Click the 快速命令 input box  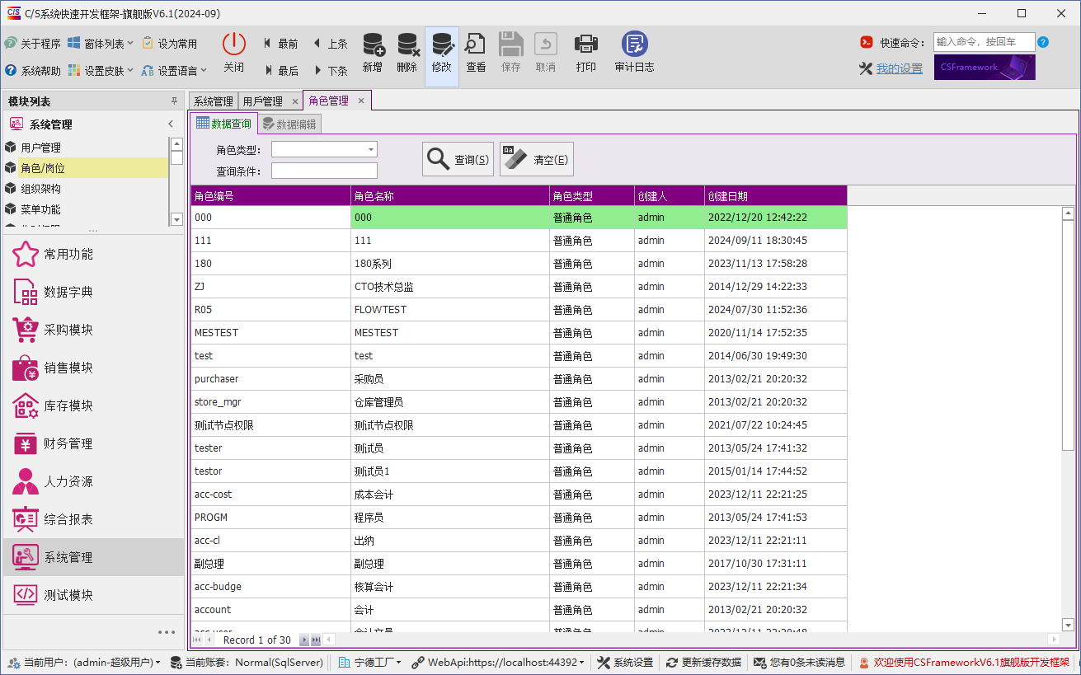[985, 42]
